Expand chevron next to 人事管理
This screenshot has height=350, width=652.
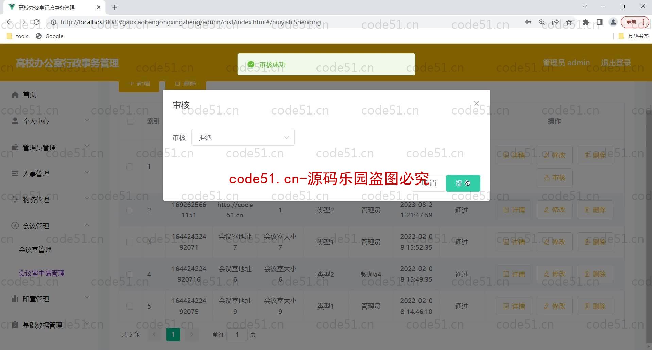87,172
